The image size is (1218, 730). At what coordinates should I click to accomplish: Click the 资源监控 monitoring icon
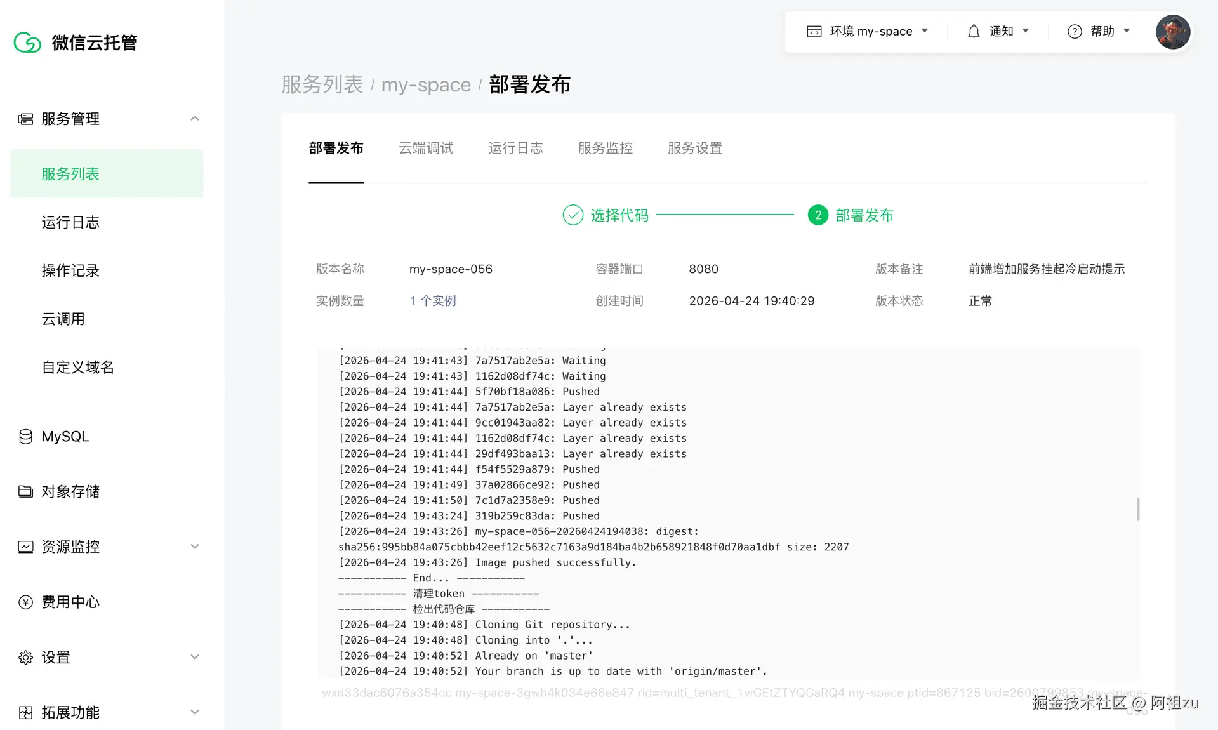(25, 546)
